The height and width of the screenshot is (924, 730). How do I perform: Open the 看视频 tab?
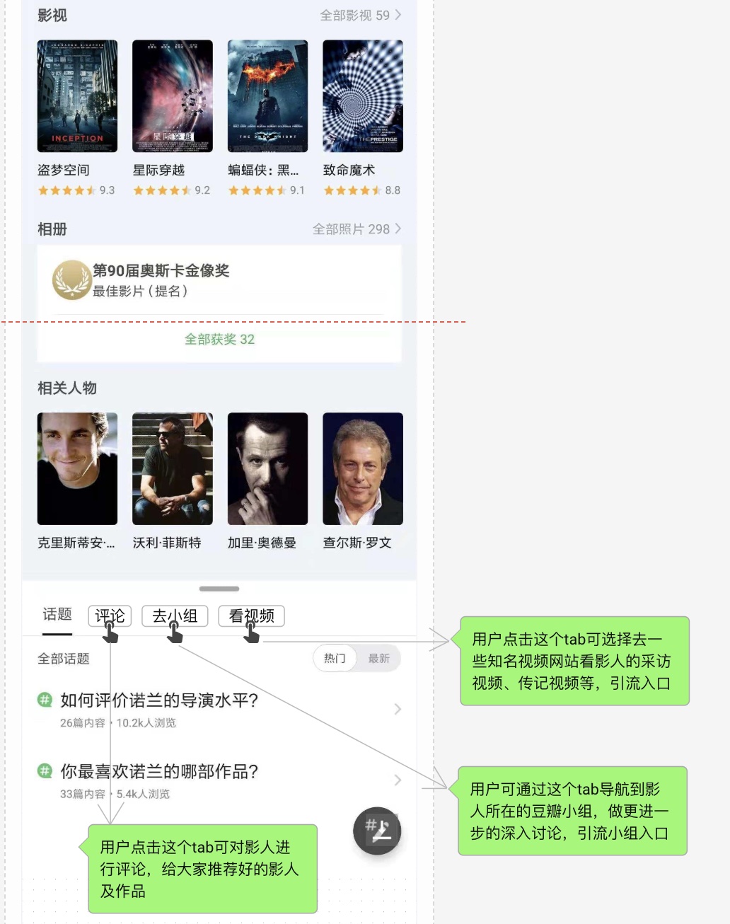click(251, 616)
